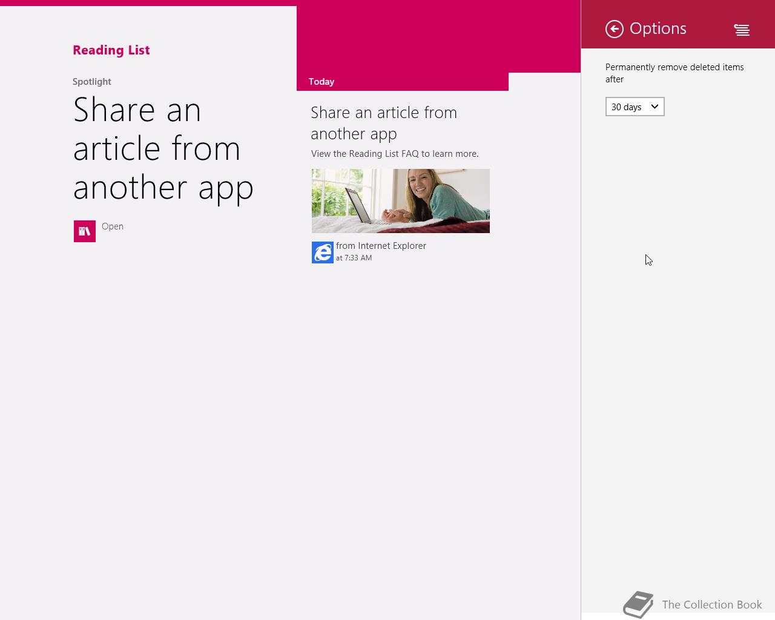Click the Internet Explorer icon on the article
The height and width of the screenshot is (620, 775).
click(x=322, y=252)
